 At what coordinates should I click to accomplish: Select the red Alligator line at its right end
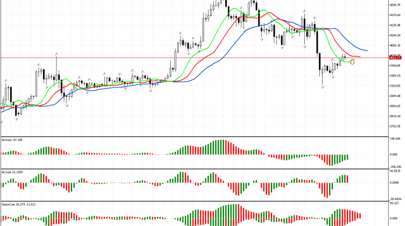tap(359, 56)
